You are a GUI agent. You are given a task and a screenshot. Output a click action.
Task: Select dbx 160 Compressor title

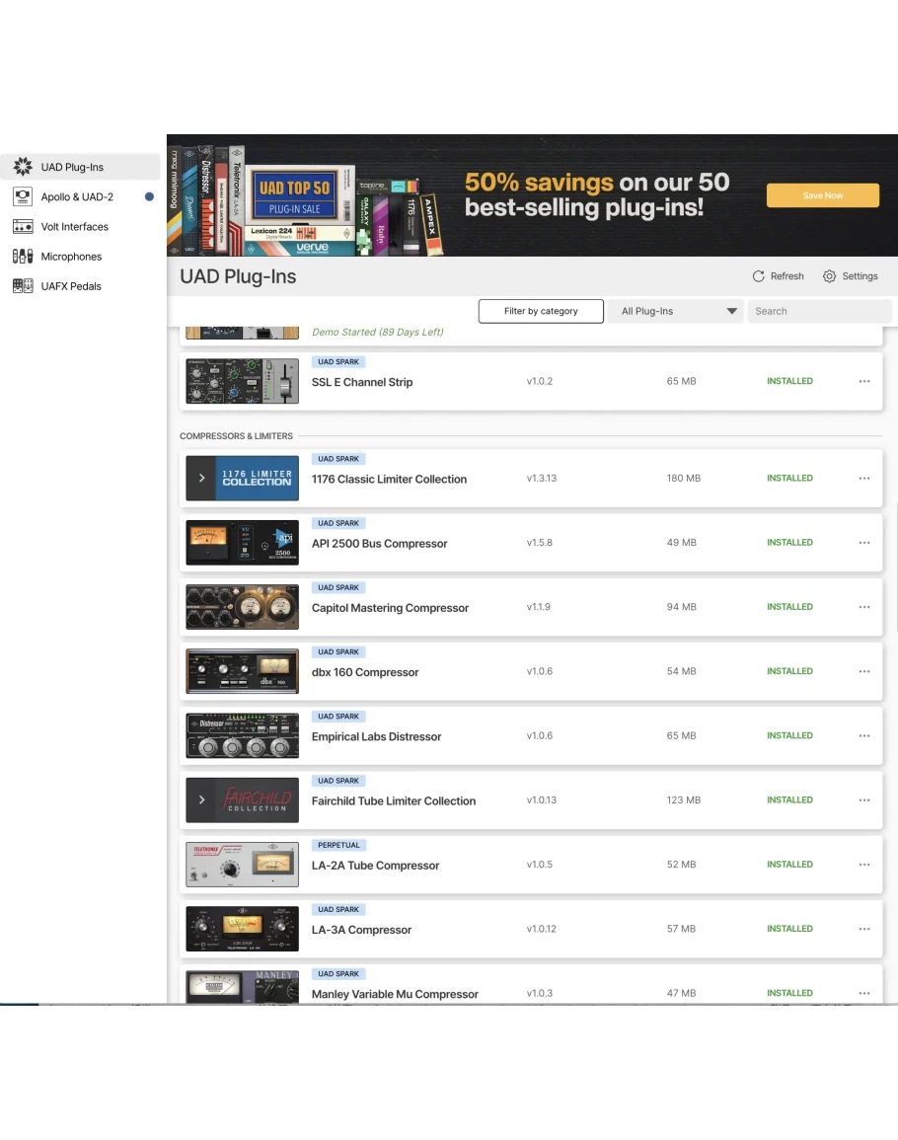[365, 672]
